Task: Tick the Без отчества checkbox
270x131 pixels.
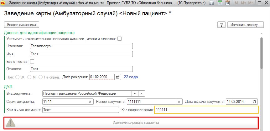Action: click(x=32, y=62)
